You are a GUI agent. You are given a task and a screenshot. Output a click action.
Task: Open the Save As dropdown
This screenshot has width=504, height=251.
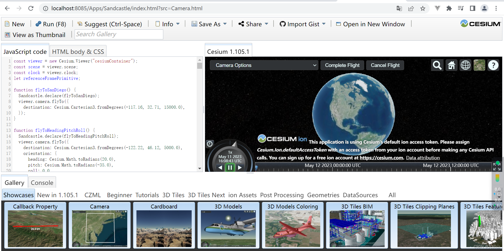(209, 24)
